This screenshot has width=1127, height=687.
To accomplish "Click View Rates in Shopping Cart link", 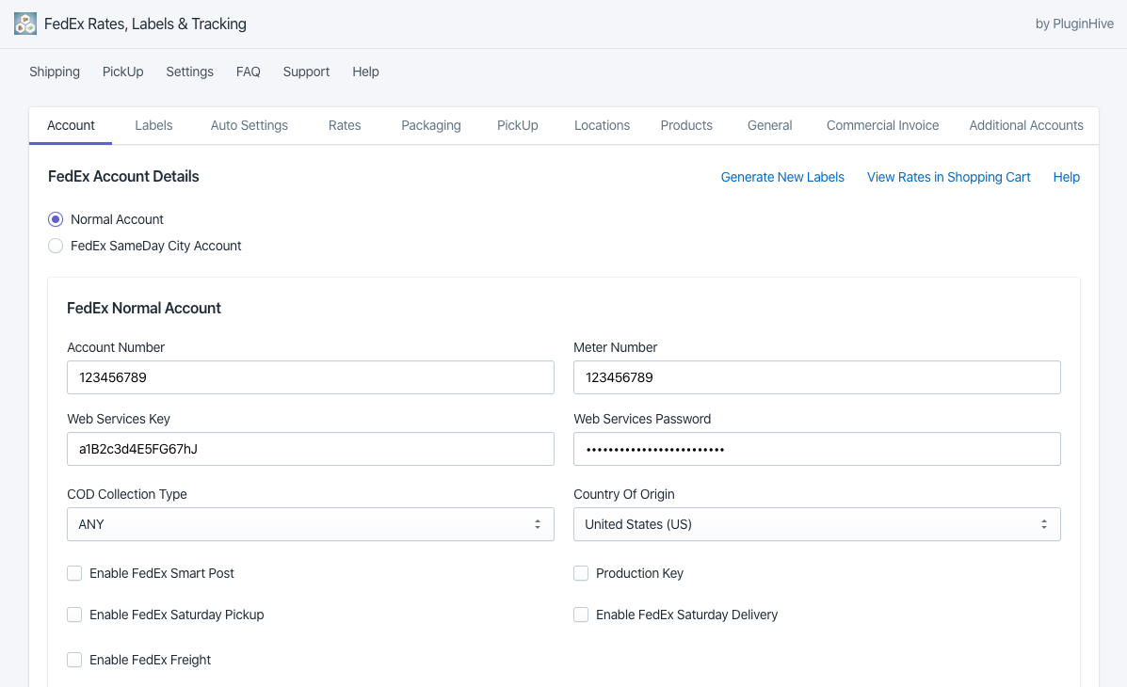I will [x=949, y=178].
